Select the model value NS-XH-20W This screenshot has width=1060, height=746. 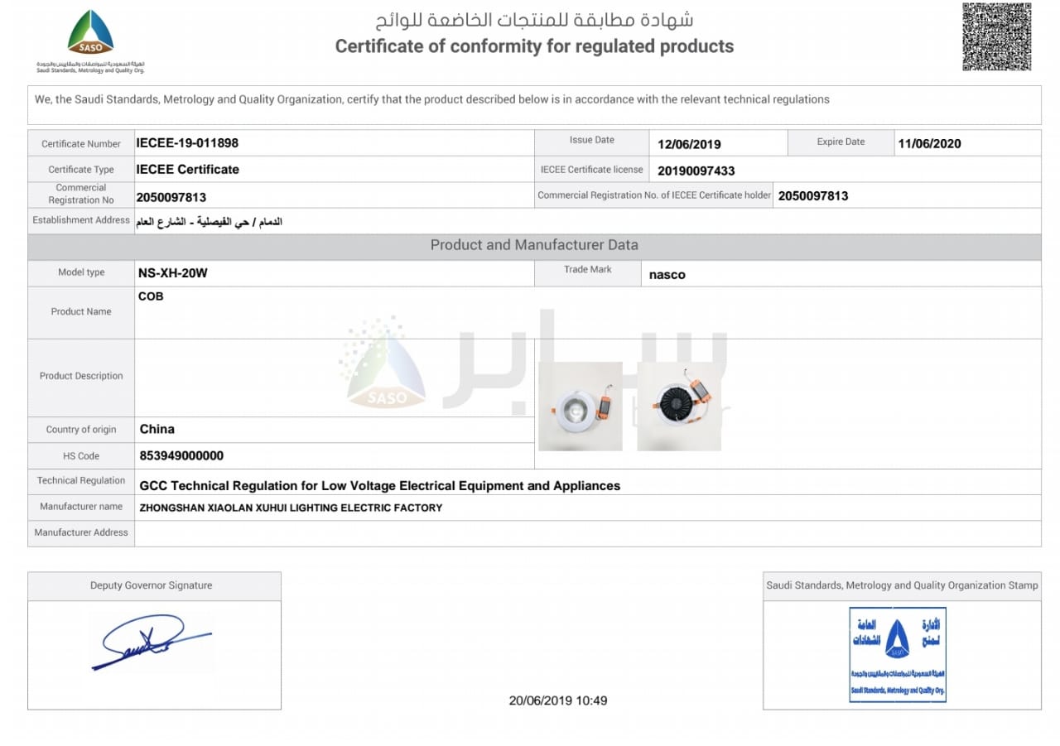pos(173,272)
